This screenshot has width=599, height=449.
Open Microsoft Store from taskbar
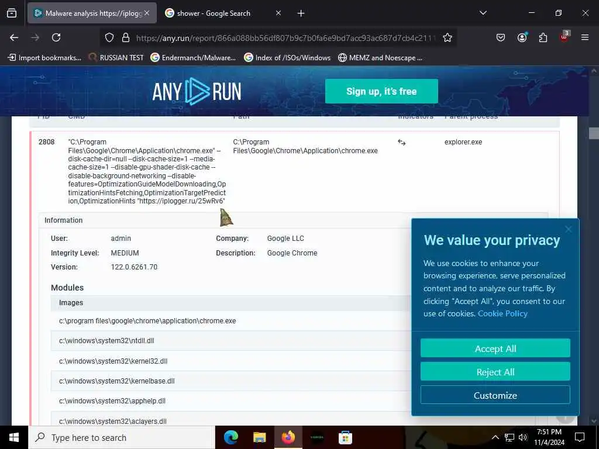(345, 437)
